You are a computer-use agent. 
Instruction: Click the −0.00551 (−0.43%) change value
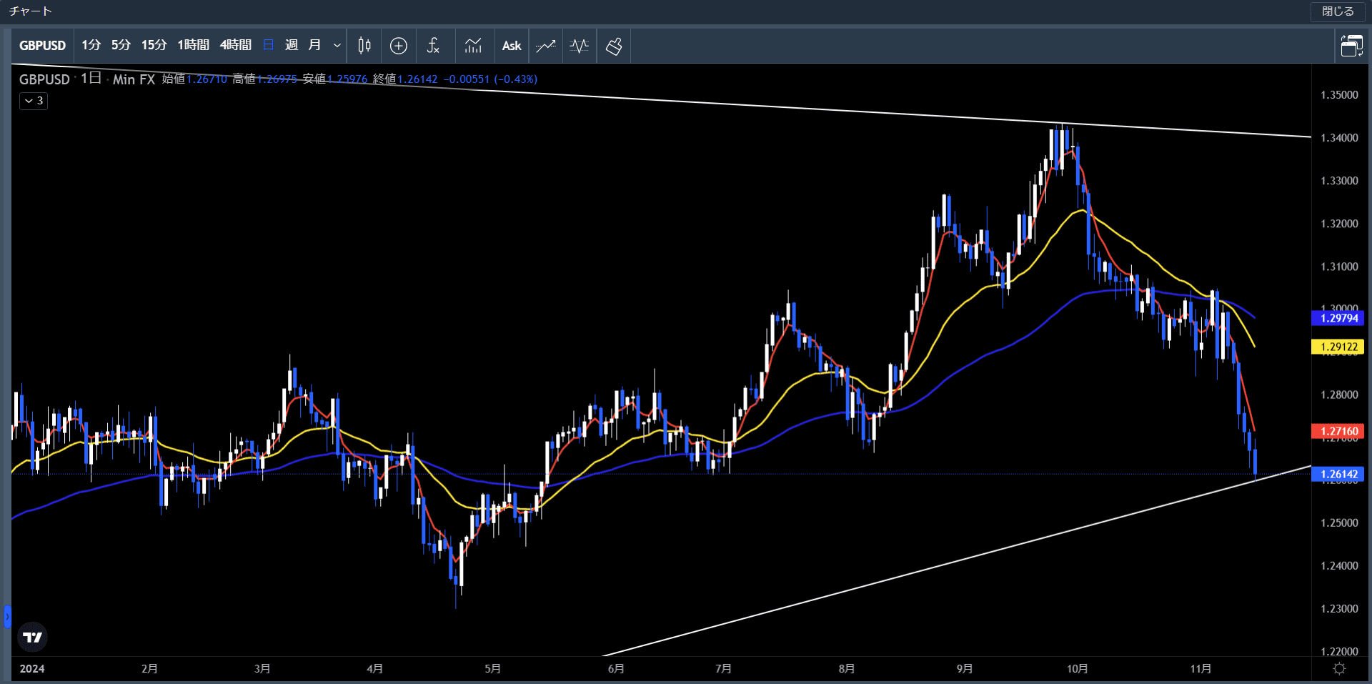[490, 79]
